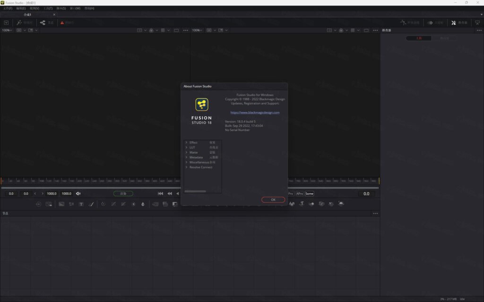Toggle the Inspector panel button

point(459,23)
